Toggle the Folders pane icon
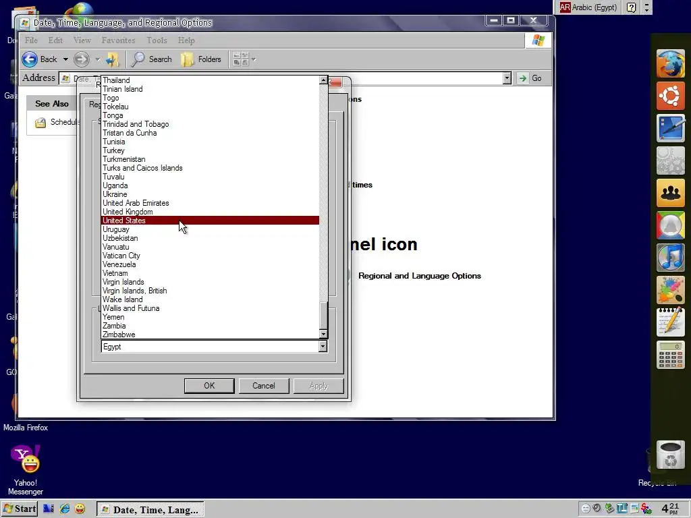The height and width of the screenshot is (518, 691). (188, 59)
